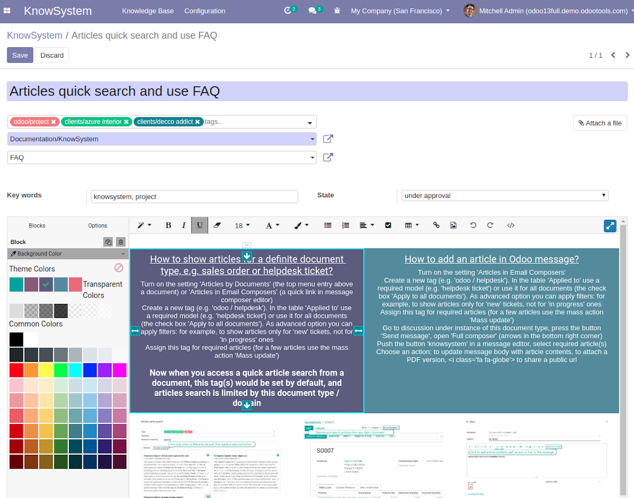Delete the selected block with trash icon
634x498 pixels.
[121, 242]
